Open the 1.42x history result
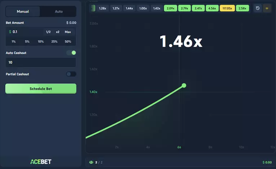 [x=157, y=8]
